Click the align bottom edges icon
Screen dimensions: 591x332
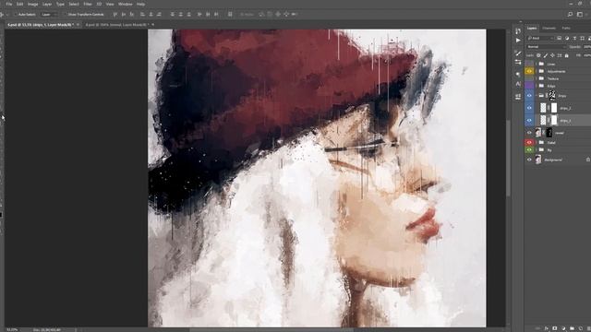coord(132,15)
